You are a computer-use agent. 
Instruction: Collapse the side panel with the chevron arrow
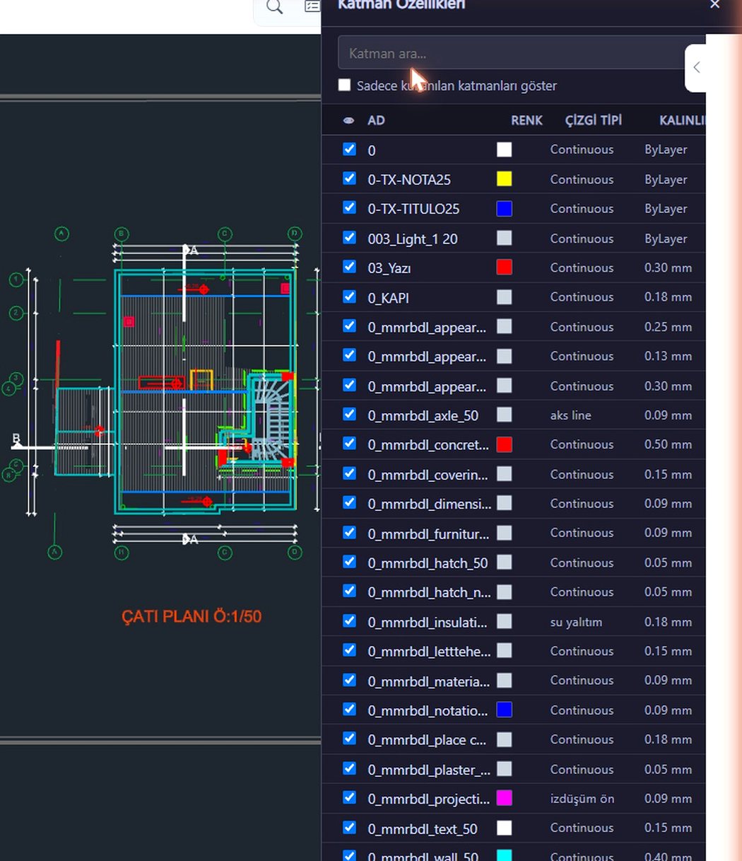pos(697,68)
